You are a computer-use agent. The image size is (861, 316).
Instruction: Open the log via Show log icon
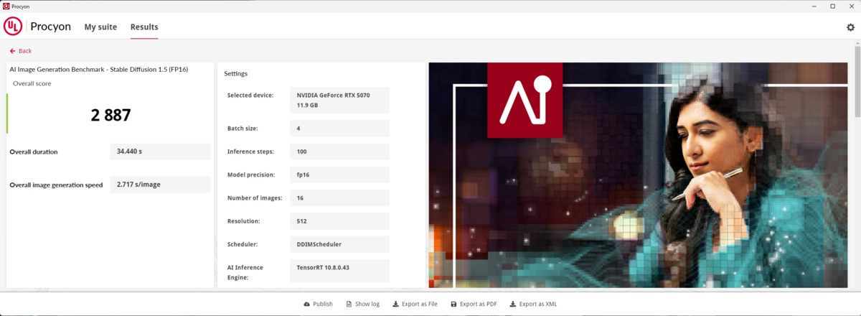point(349,304)
